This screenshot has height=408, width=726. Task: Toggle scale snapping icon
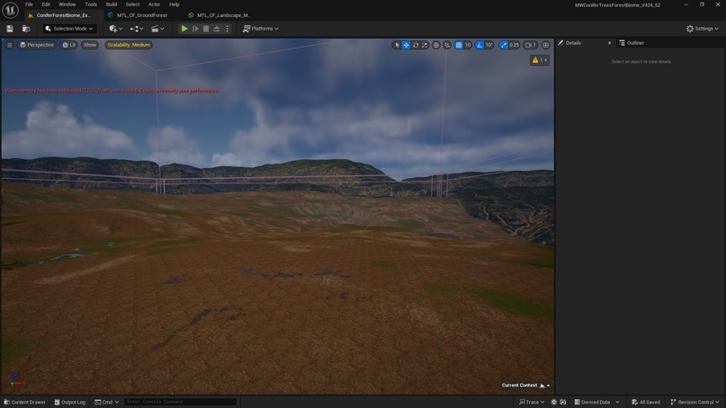coord(503,45)
